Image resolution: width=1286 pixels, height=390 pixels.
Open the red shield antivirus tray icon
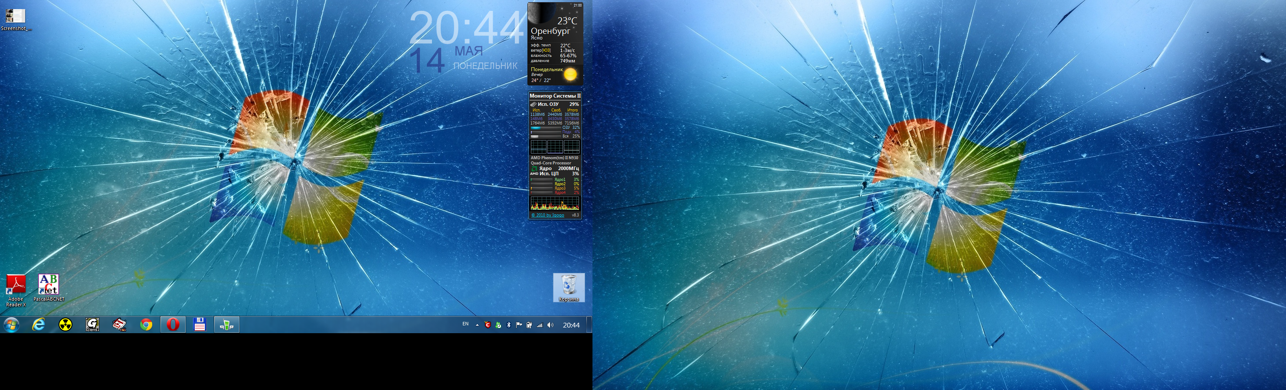488,325
